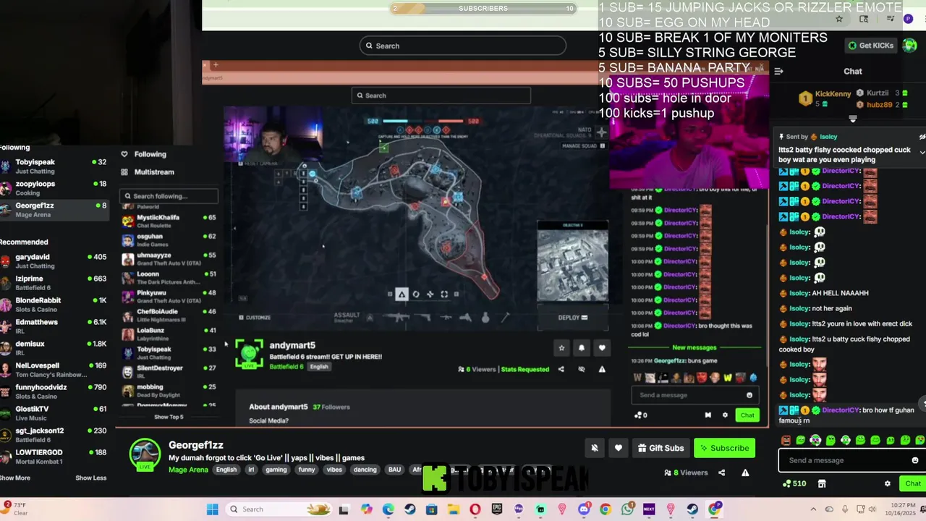Click the Gift Subs button
Image resolution: width=926 pixels, height=521 pixels.
660,448
